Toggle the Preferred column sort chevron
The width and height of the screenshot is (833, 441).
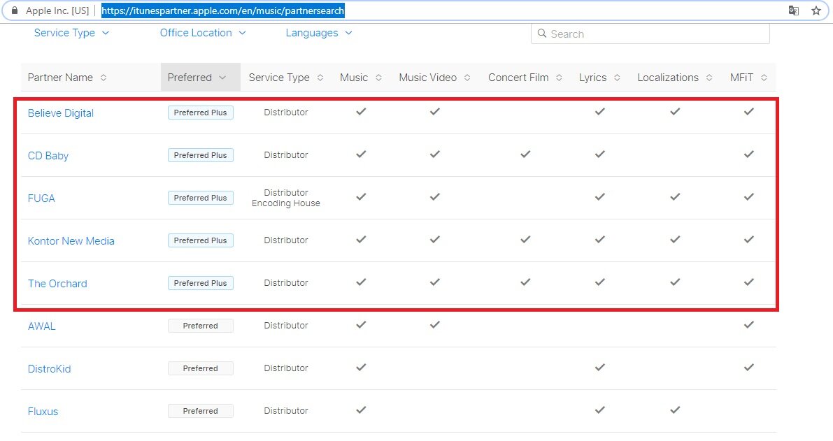(x=222, y=78)
